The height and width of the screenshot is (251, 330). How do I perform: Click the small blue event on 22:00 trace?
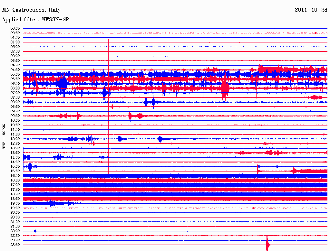(35, 231)
